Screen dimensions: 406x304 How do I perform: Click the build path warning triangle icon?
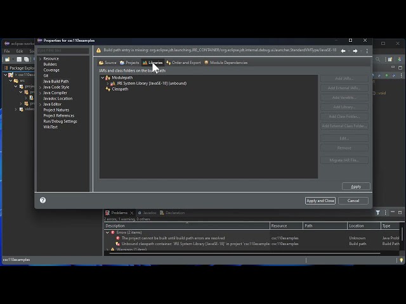[x=99, y=50]
